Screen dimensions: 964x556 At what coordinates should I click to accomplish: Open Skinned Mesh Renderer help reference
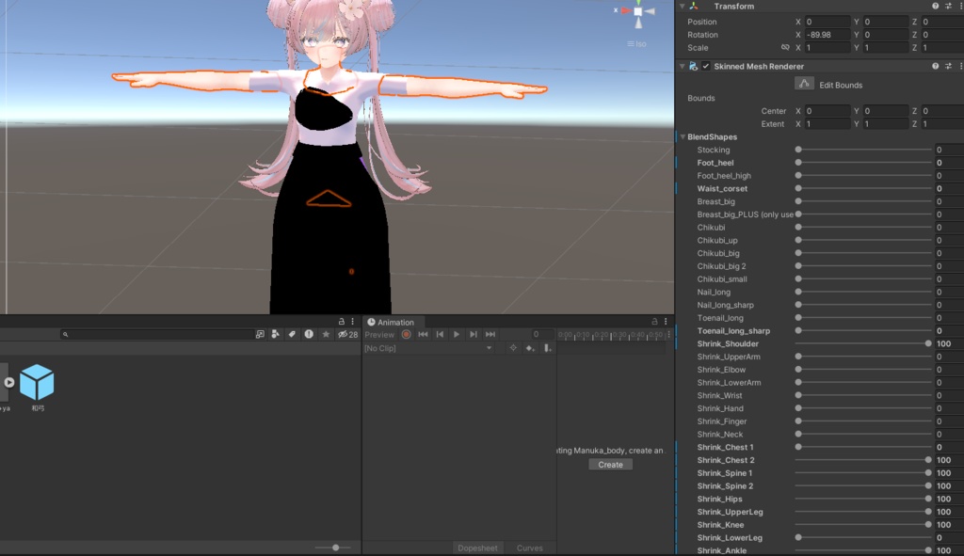[935, 67]
